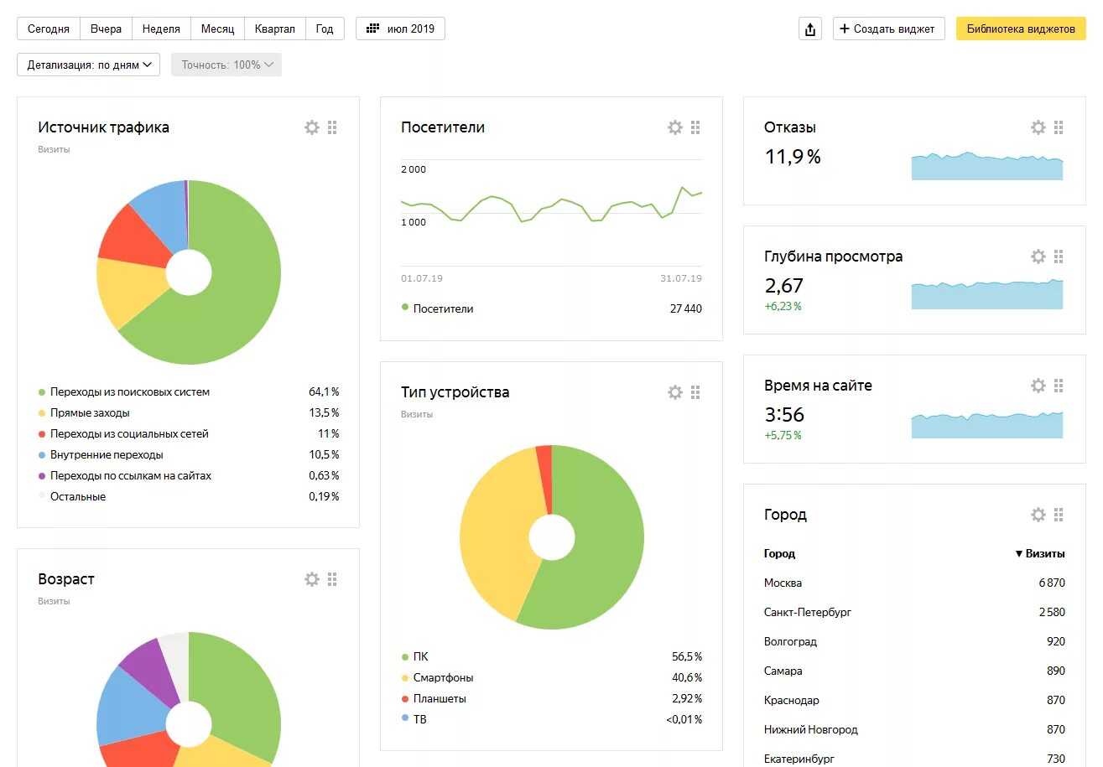Image resolution: width=1103 pixels, height=767 pixels.
Task: Sort the Город table by Визиты column
Action: (x=1040, y=553)
